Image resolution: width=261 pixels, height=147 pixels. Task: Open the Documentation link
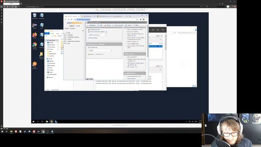pyautogui.click(x=131, y=78)
